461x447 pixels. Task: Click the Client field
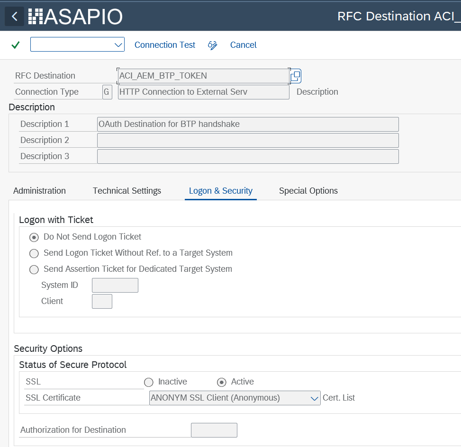point(102,302)
